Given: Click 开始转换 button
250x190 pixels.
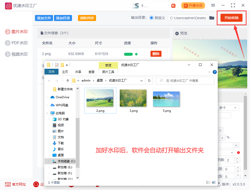Looking at the screenshot, I should [x=231, y=18].
